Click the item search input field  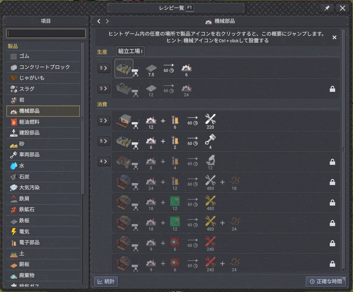tap(46, 33)
